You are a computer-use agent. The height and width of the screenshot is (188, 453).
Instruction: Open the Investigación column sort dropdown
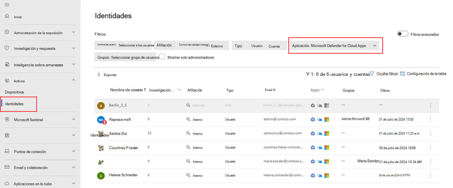pos(179,90)
